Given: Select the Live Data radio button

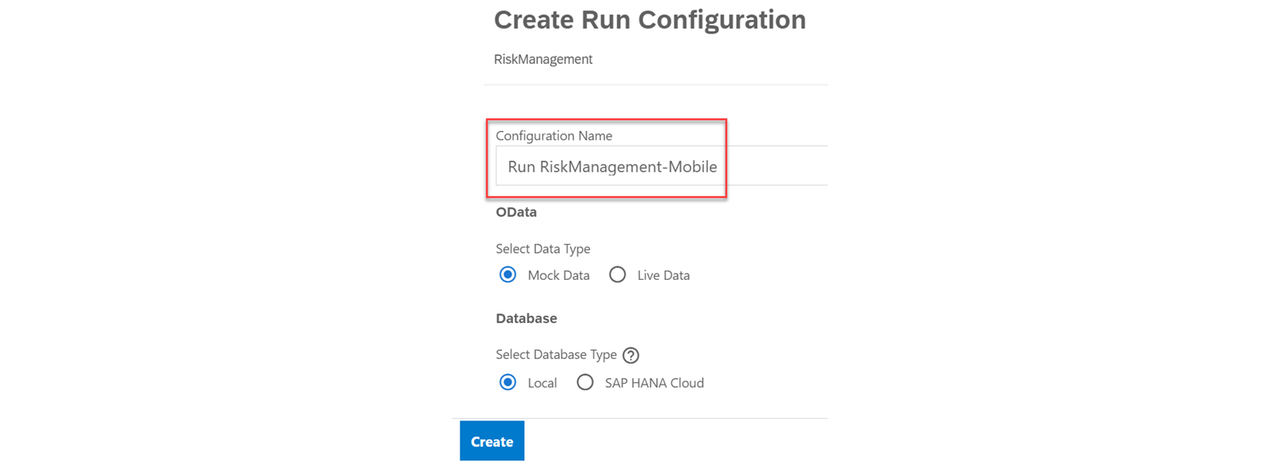Looking at the screenshot, I should 617,275.
